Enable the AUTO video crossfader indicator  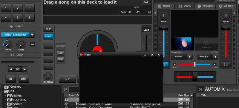point(175,64)
